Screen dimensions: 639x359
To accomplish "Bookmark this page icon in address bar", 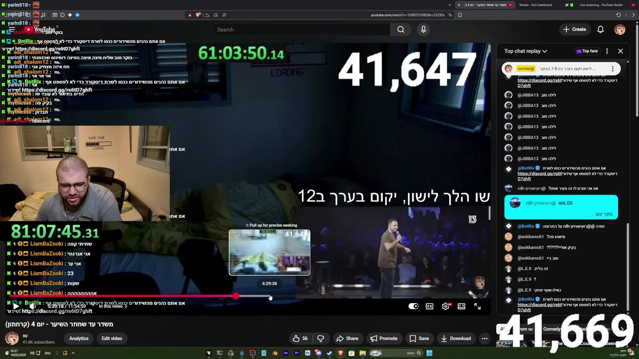I will click(x=460, y=15).
